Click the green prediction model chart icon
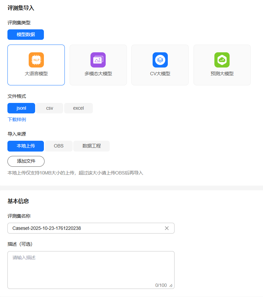Image resolution: width=263 pixels, height=297 pixels. click(x=222, y=60)
